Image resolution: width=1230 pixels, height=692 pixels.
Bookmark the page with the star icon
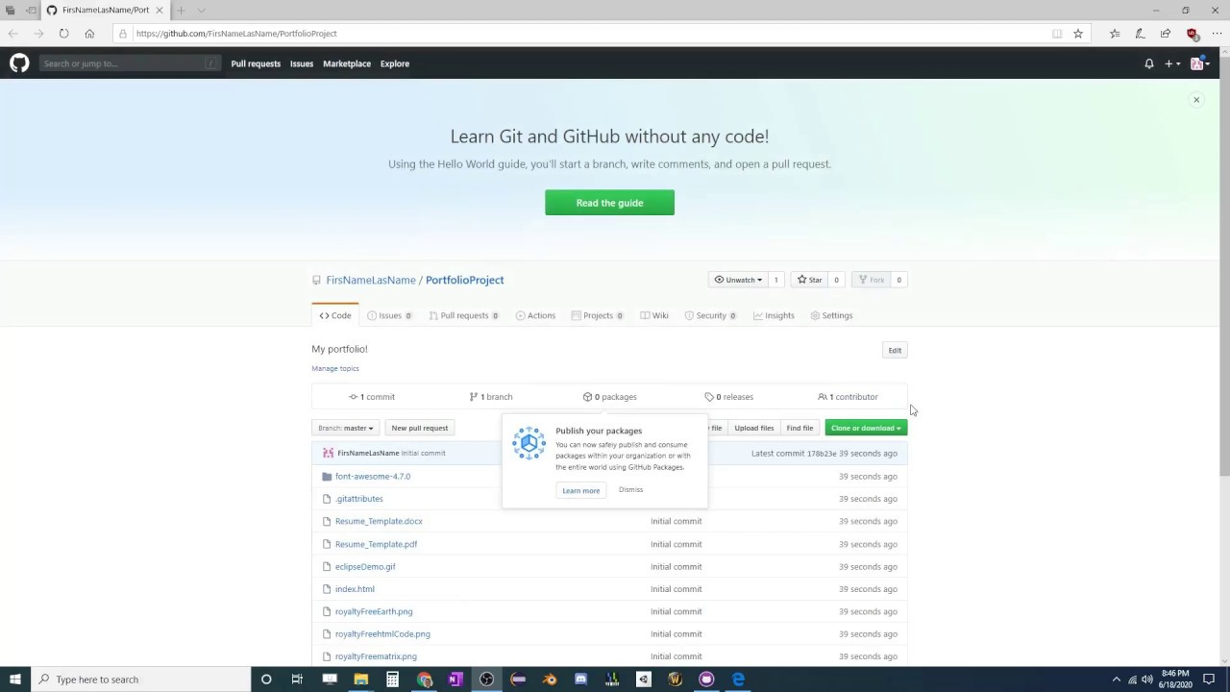coord(1078,34)
